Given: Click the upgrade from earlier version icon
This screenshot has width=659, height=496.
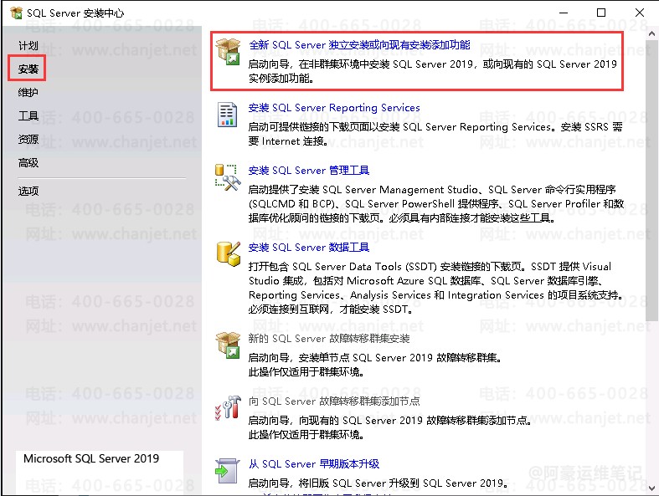Looking at the screenshot, I should [x=228, y=471].
